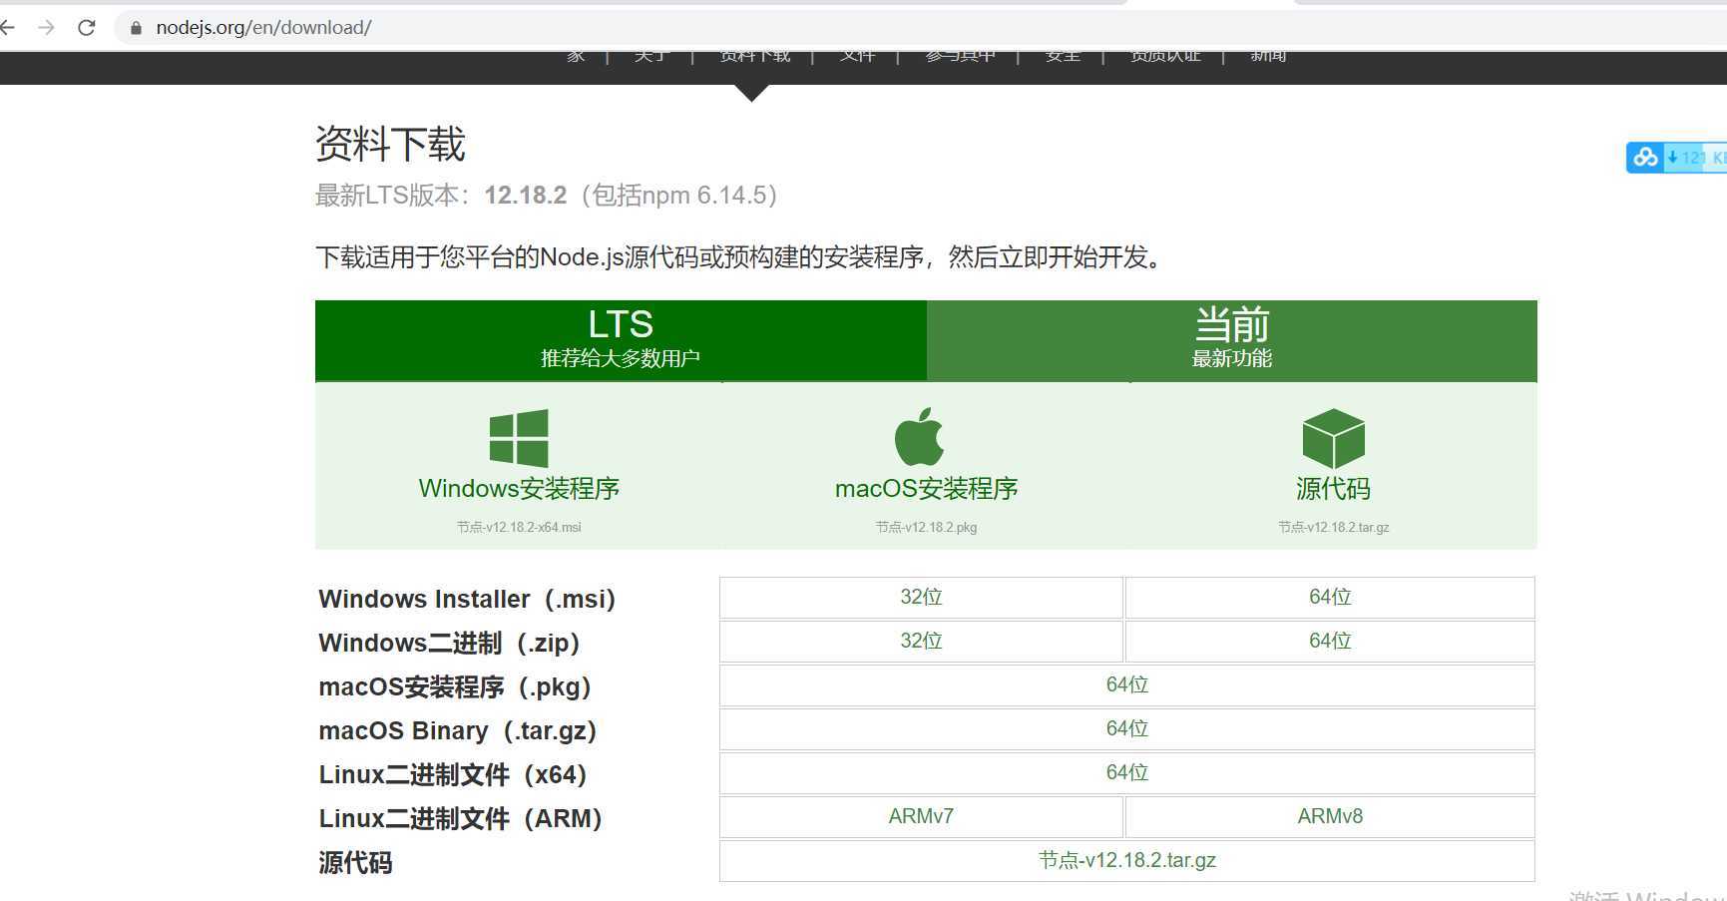This screenshot has height=901, width=1727.
Task: View site info via the lock icon
Action: point(136,28)
